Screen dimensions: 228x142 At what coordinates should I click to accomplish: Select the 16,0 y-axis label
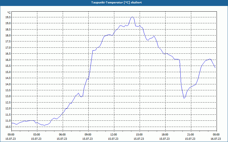[x=8, y=60]
